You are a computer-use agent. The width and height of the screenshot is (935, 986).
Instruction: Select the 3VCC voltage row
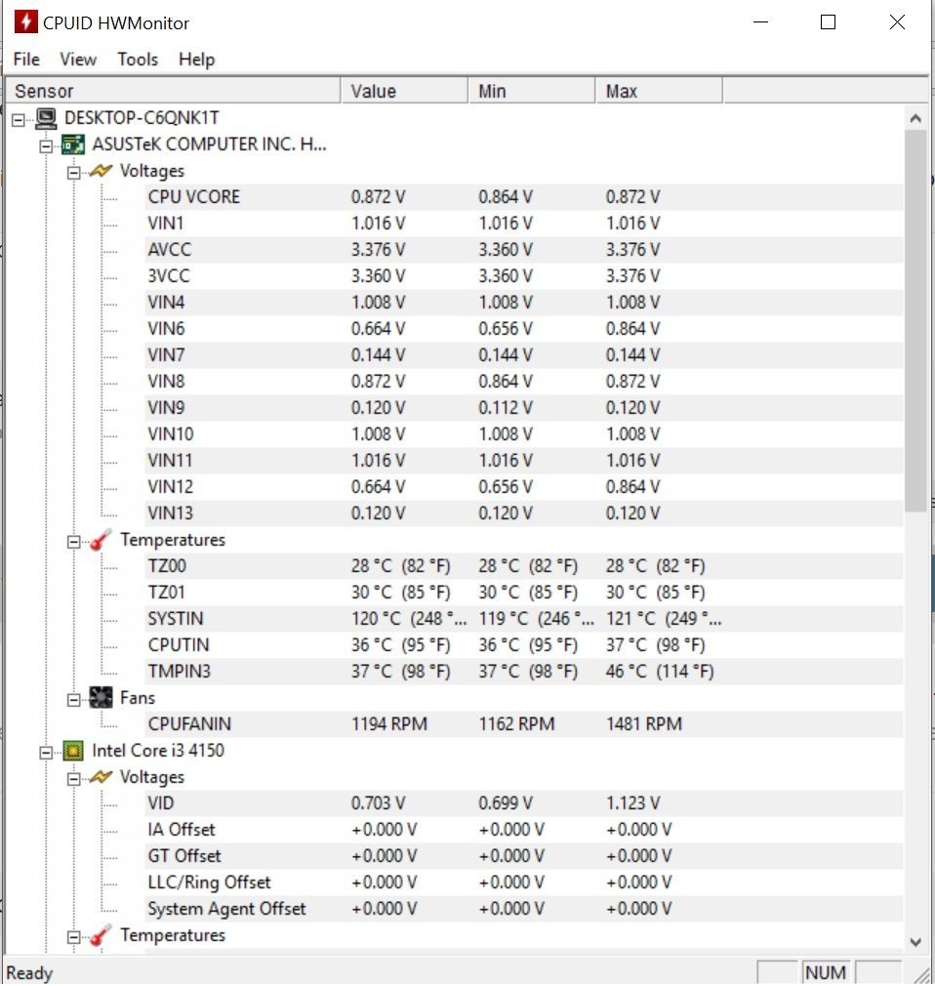524,276
